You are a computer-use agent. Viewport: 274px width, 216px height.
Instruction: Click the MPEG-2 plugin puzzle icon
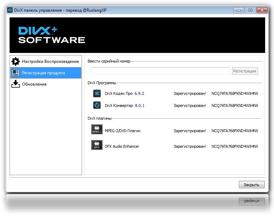[97, 130]
